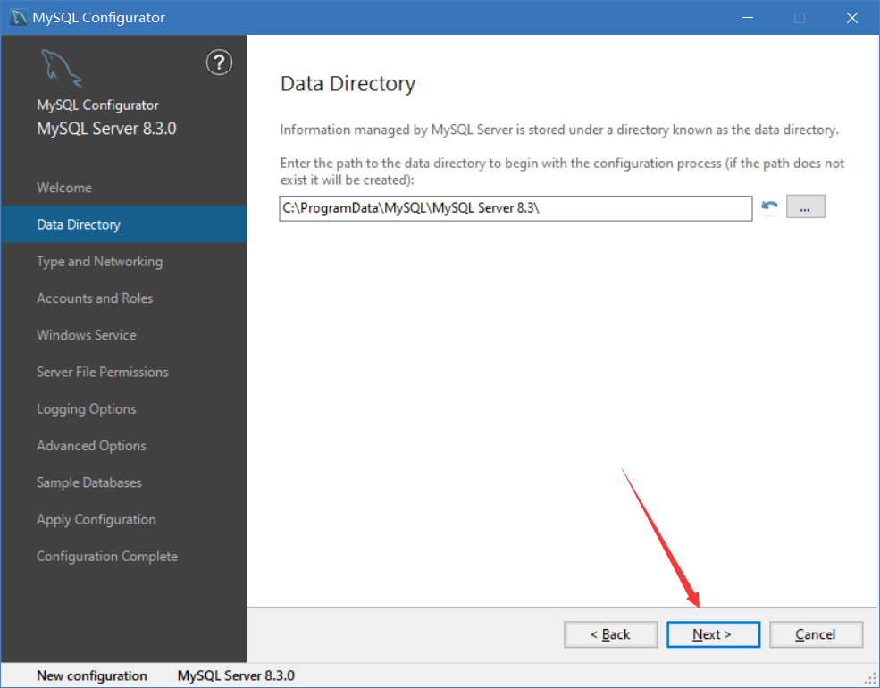Focus the data directory path field
This screenshot has width=880, height=688.
[515, 208]
